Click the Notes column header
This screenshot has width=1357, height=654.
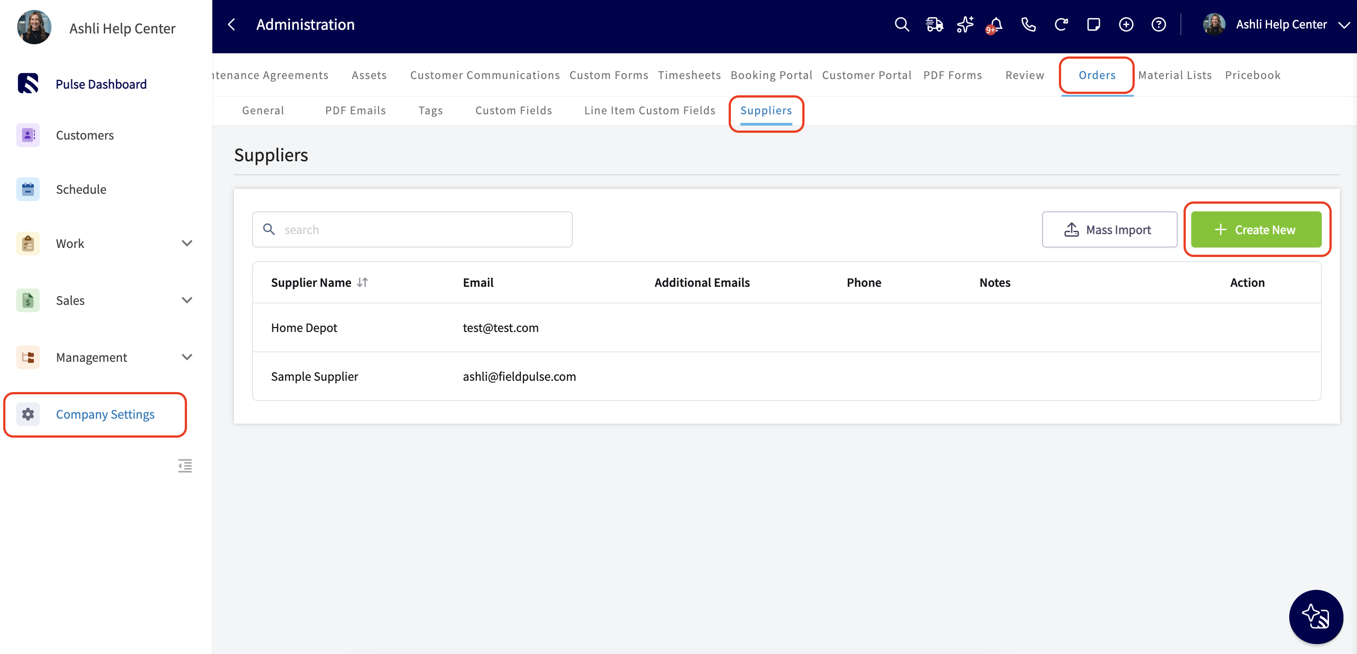click(995, 282)
